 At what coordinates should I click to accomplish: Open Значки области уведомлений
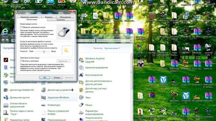pyautogui.click(x=16, y=105)
